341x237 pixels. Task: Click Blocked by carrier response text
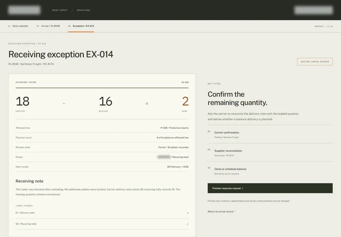227,174
